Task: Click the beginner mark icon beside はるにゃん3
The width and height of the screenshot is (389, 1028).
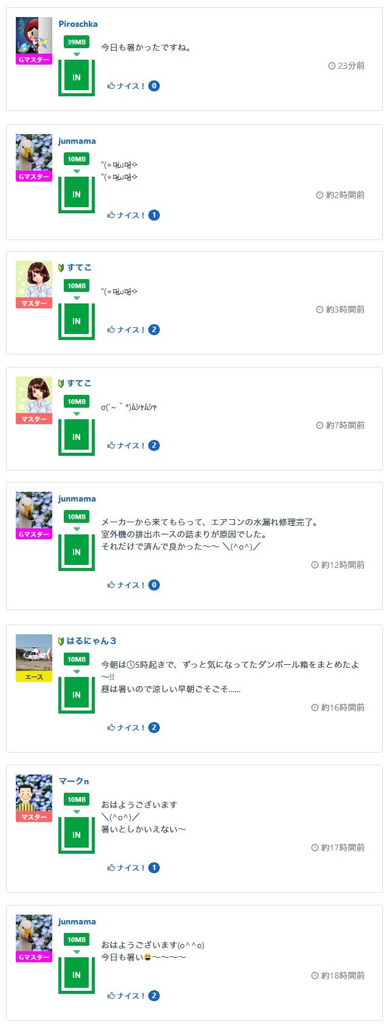Action: click(61, 641)
